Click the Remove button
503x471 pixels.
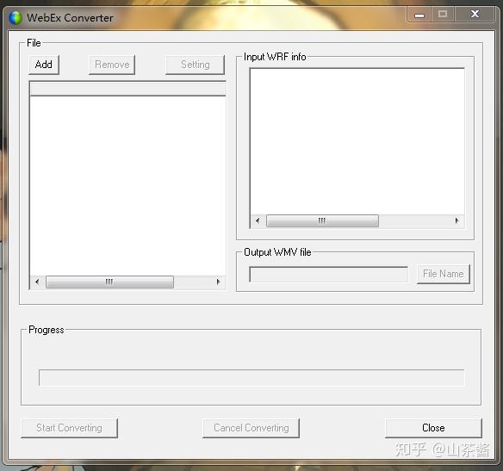(112, 65)
